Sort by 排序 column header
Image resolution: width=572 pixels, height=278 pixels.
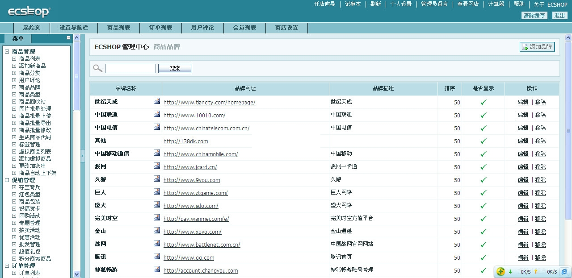(450, 88)
